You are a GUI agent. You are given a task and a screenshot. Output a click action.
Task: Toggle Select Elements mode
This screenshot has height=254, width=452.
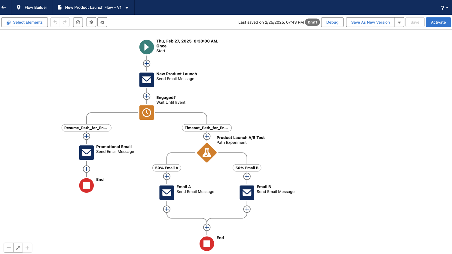25,22
